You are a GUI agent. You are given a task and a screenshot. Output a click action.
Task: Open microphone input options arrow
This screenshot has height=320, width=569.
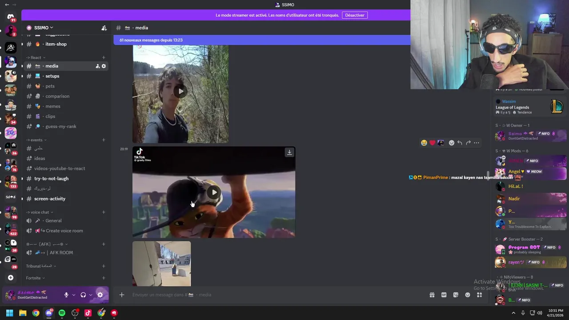[x=74, y=295]
